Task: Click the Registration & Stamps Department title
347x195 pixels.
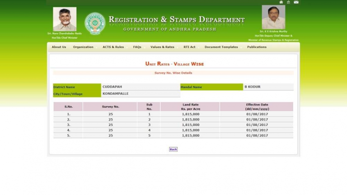Action: (177, 20)
